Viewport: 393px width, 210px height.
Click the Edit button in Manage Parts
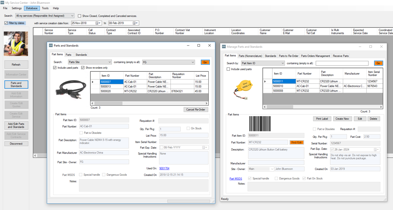pyautogui.click(x=360, y=119)
